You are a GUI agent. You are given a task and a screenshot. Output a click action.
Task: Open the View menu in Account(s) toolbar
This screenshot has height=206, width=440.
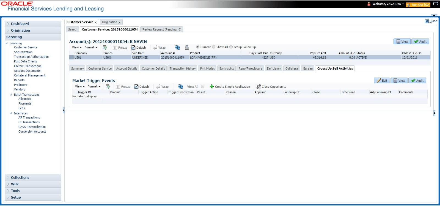pyautogui.click(x=77, y=47)
